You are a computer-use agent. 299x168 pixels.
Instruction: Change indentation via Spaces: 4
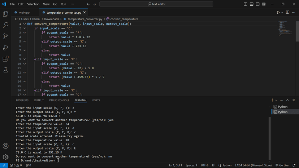[191, 165]
